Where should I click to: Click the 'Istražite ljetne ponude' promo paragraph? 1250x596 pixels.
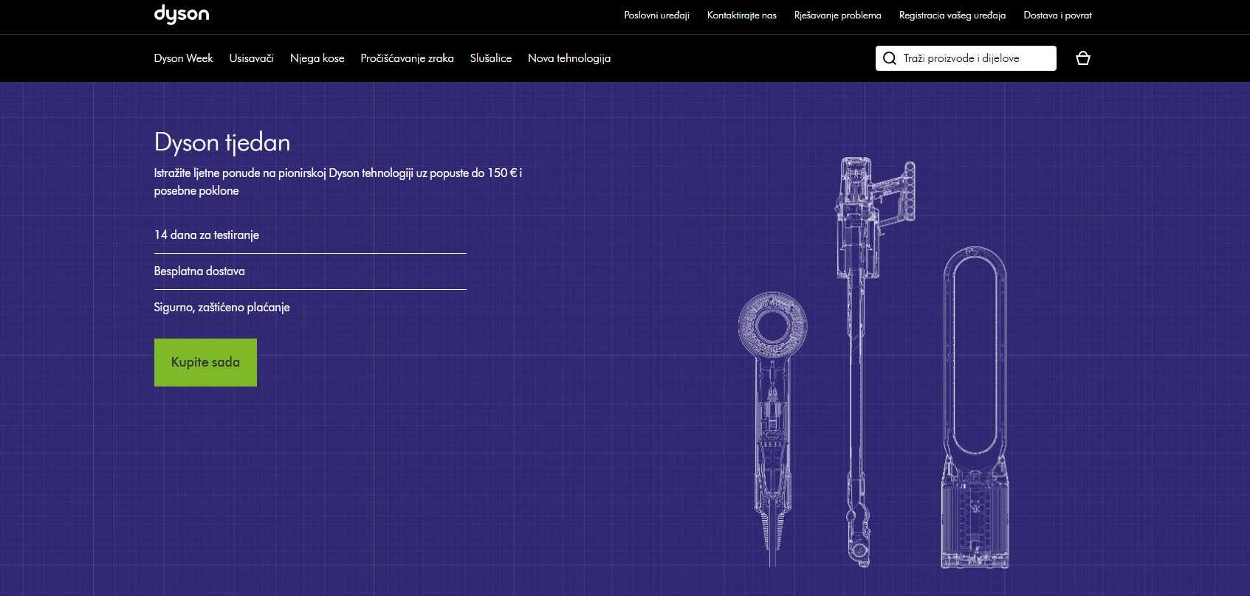point(338,181)
